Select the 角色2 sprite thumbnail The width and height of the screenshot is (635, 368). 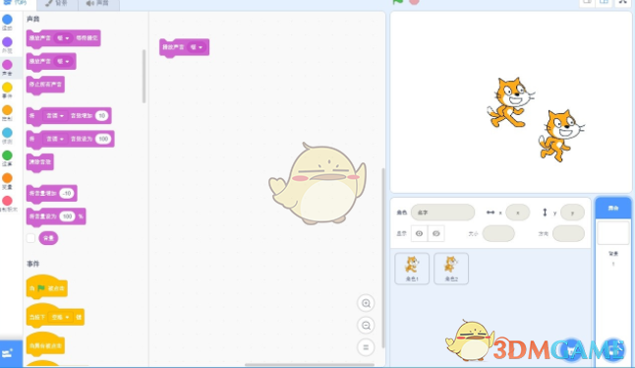click(x=451, y=269)
